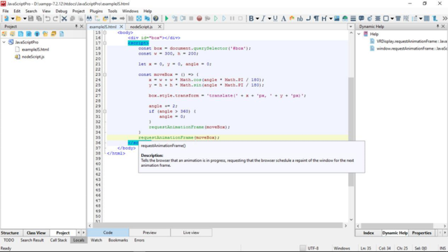Image resolution: width=448 pixels, height=252 pixels.
Task: Click the paragraph pilcrow icon
Action: tap(316, 19)
